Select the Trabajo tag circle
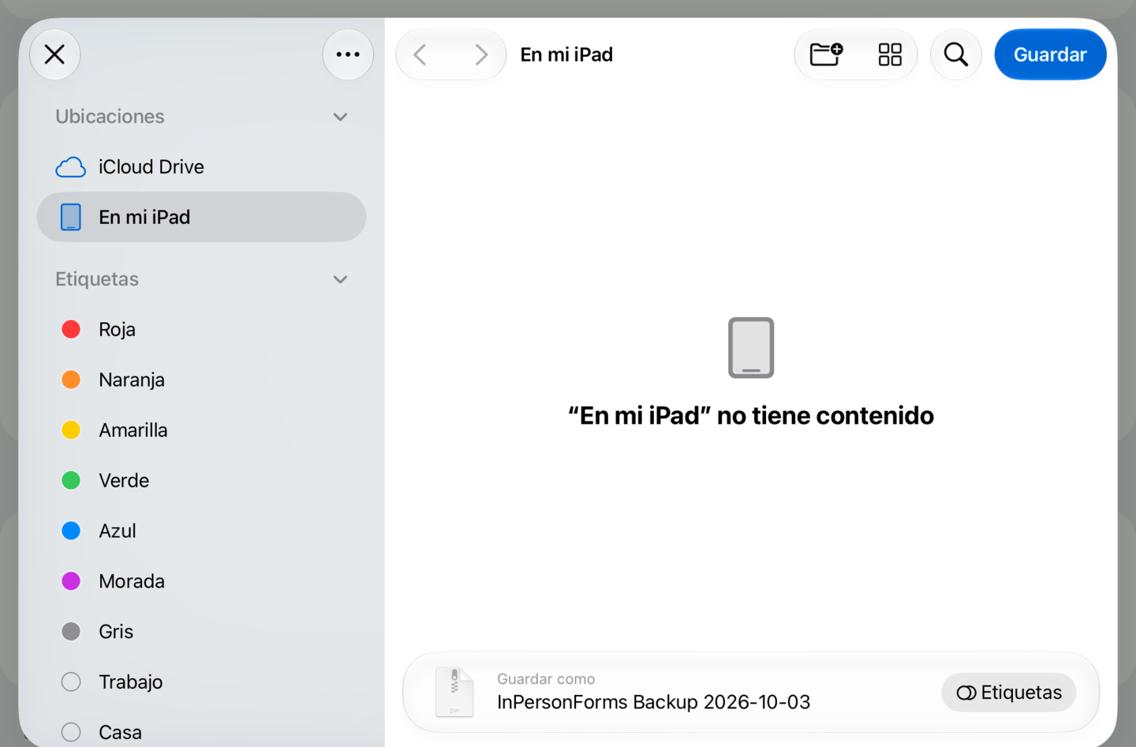Screen dimensions: 1136x747 click(x=71, y=682)
